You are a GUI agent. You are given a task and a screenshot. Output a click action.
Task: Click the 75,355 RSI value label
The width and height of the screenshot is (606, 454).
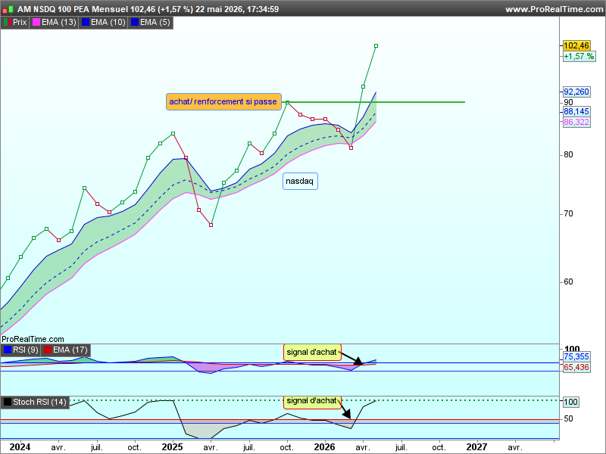576,356
